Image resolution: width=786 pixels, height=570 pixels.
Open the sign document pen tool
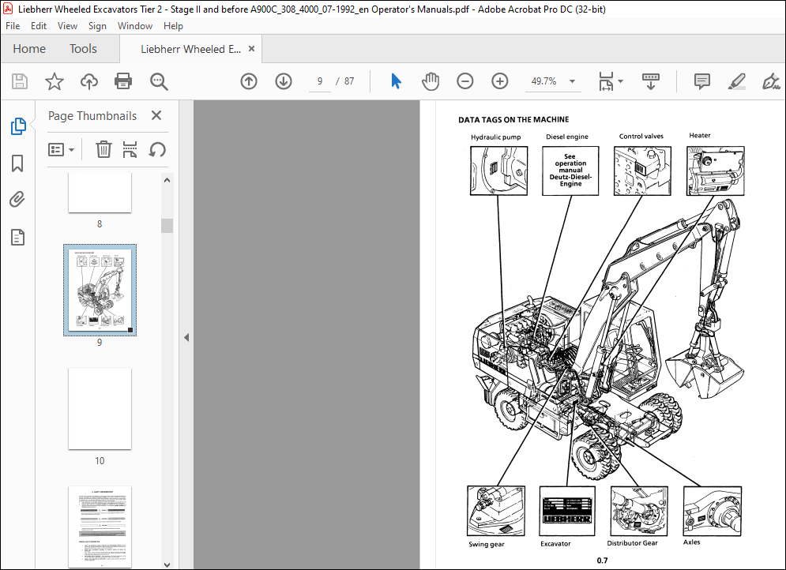(770, 81)
